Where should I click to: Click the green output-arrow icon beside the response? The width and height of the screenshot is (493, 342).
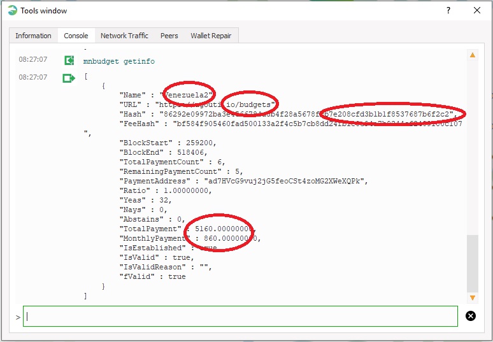point(69,78)
